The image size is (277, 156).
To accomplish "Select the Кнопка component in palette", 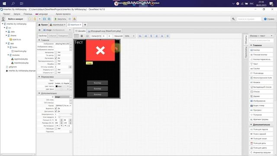I will pyautogui.click(x=261, y=50).
